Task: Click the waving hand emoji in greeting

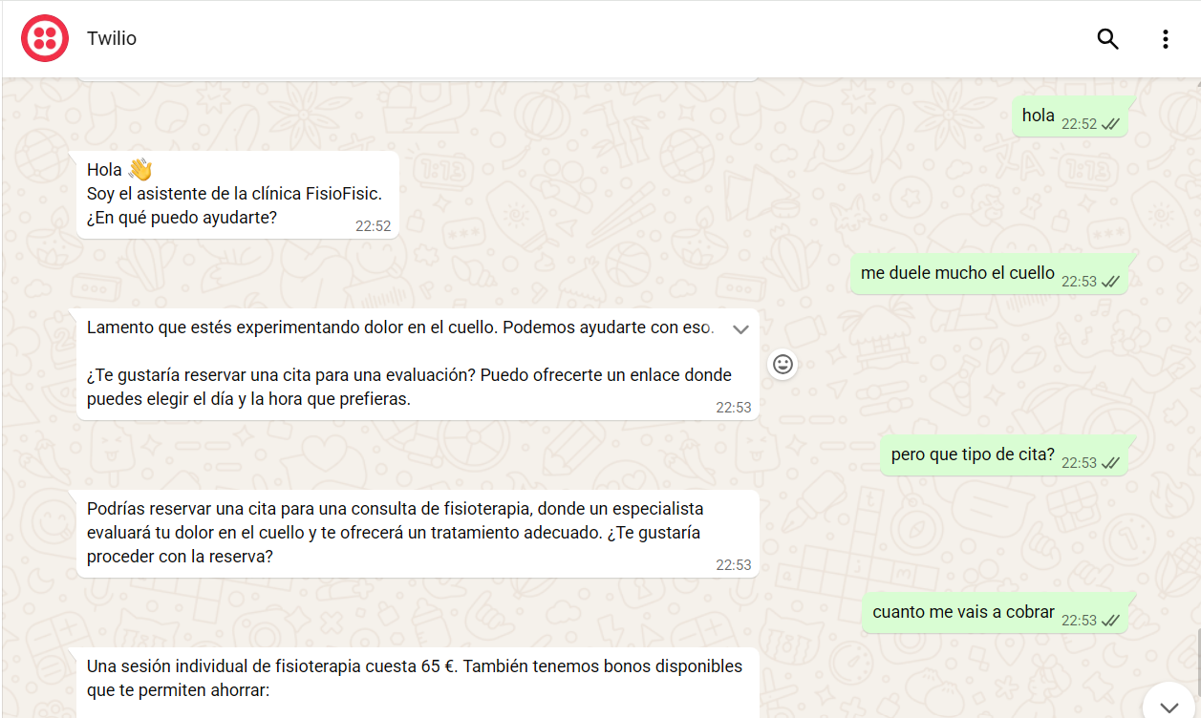Action: (x=139, y=170)
